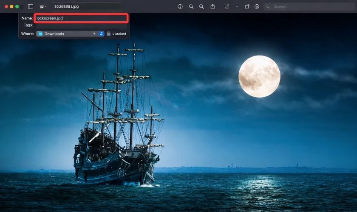Rotate the image with the rotate icon

pos(247,7)
